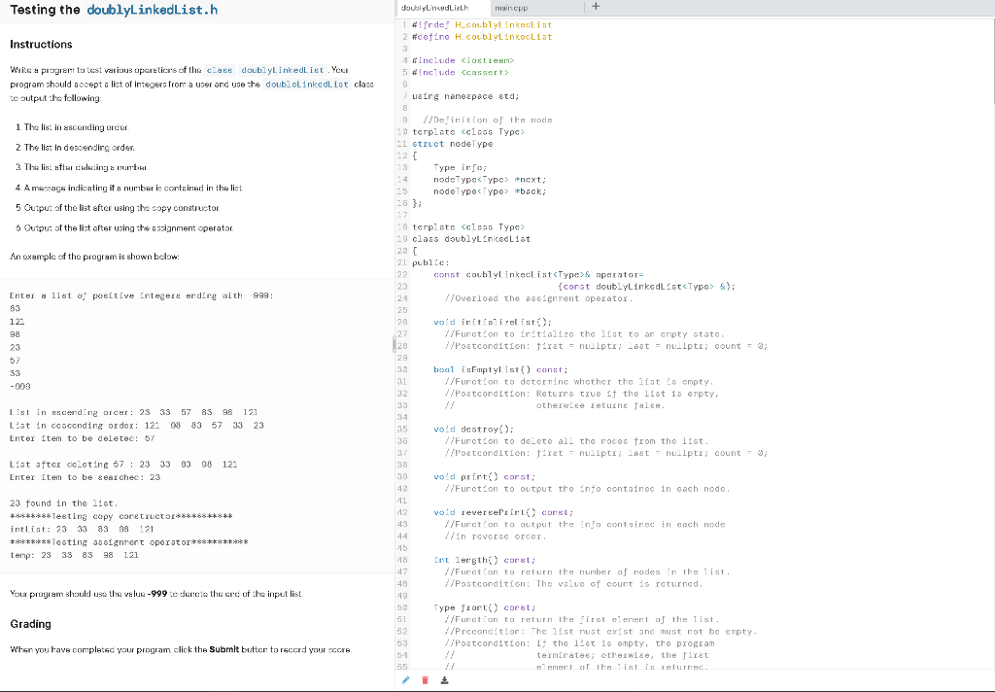Click the red trash delete icon
Screen dimensions: 995x692
tap(425, 680)
